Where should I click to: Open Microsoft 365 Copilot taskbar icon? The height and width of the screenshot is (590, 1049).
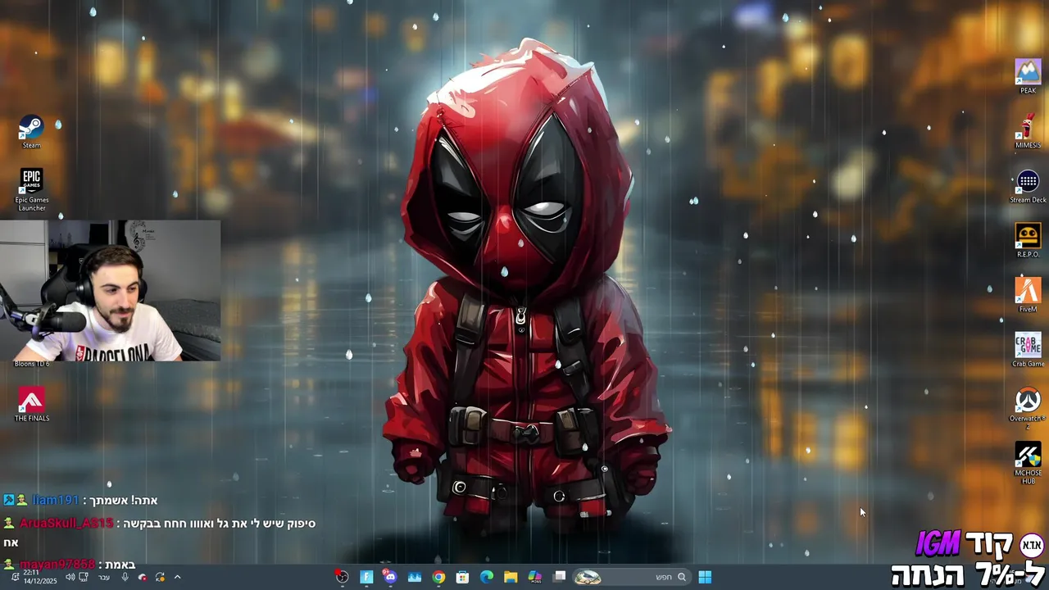click(x=535, y=577)
